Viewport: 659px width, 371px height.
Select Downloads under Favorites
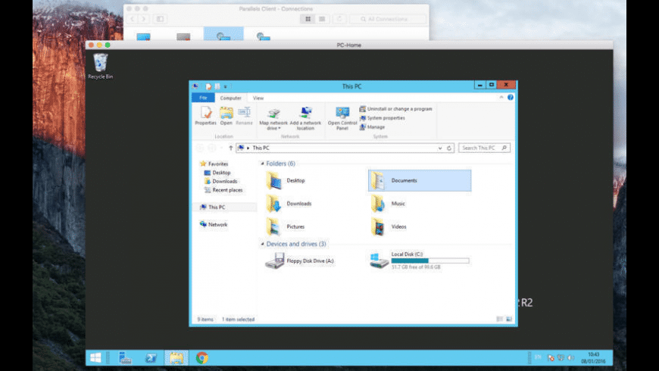220,181
